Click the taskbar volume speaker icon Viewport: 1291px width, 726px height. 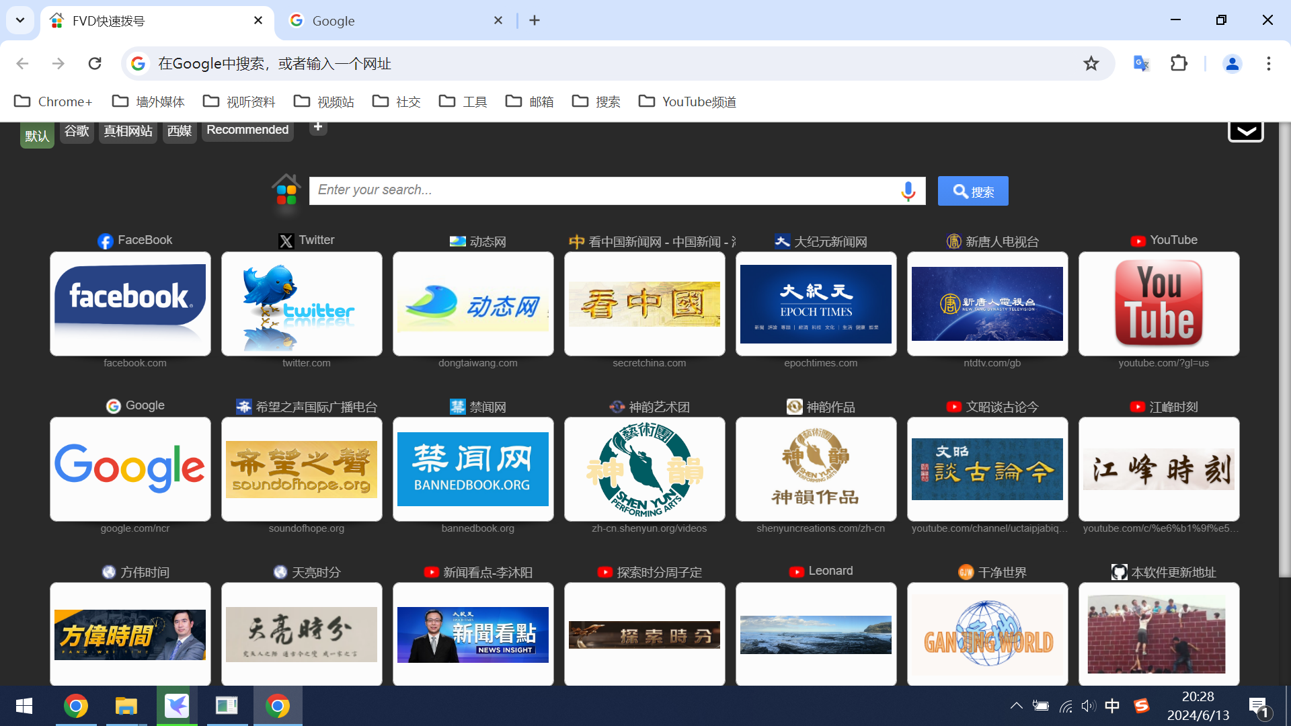click(1089, 706)
